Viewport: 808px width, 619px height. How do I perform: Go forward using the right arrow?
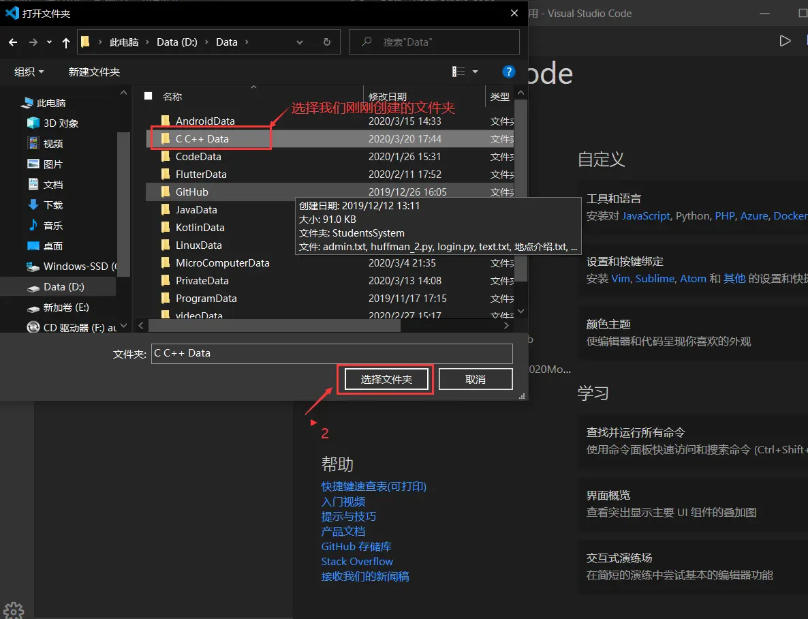coord(33,42)
